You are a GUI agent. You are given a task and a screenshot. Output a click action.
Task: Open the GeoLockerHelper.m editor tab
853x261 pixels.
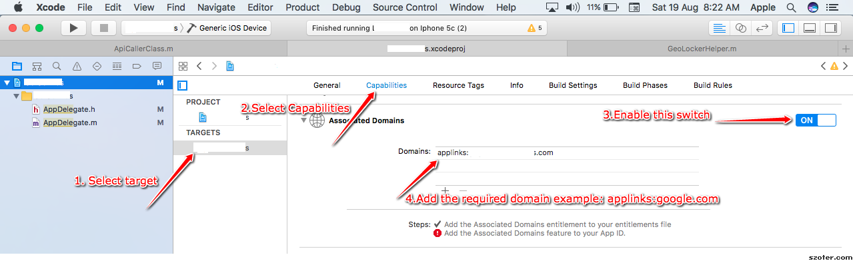pyautogui.click(x=702, y=49)
